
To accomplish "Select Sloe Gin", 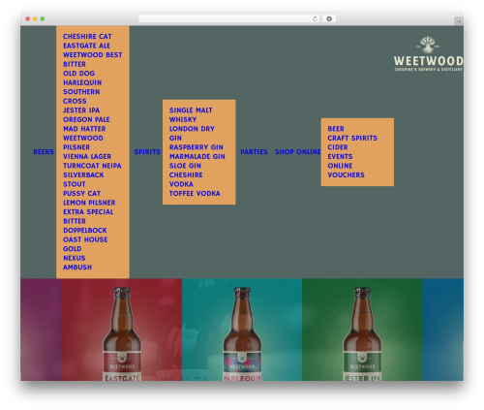I will click(x=185, y=166).
